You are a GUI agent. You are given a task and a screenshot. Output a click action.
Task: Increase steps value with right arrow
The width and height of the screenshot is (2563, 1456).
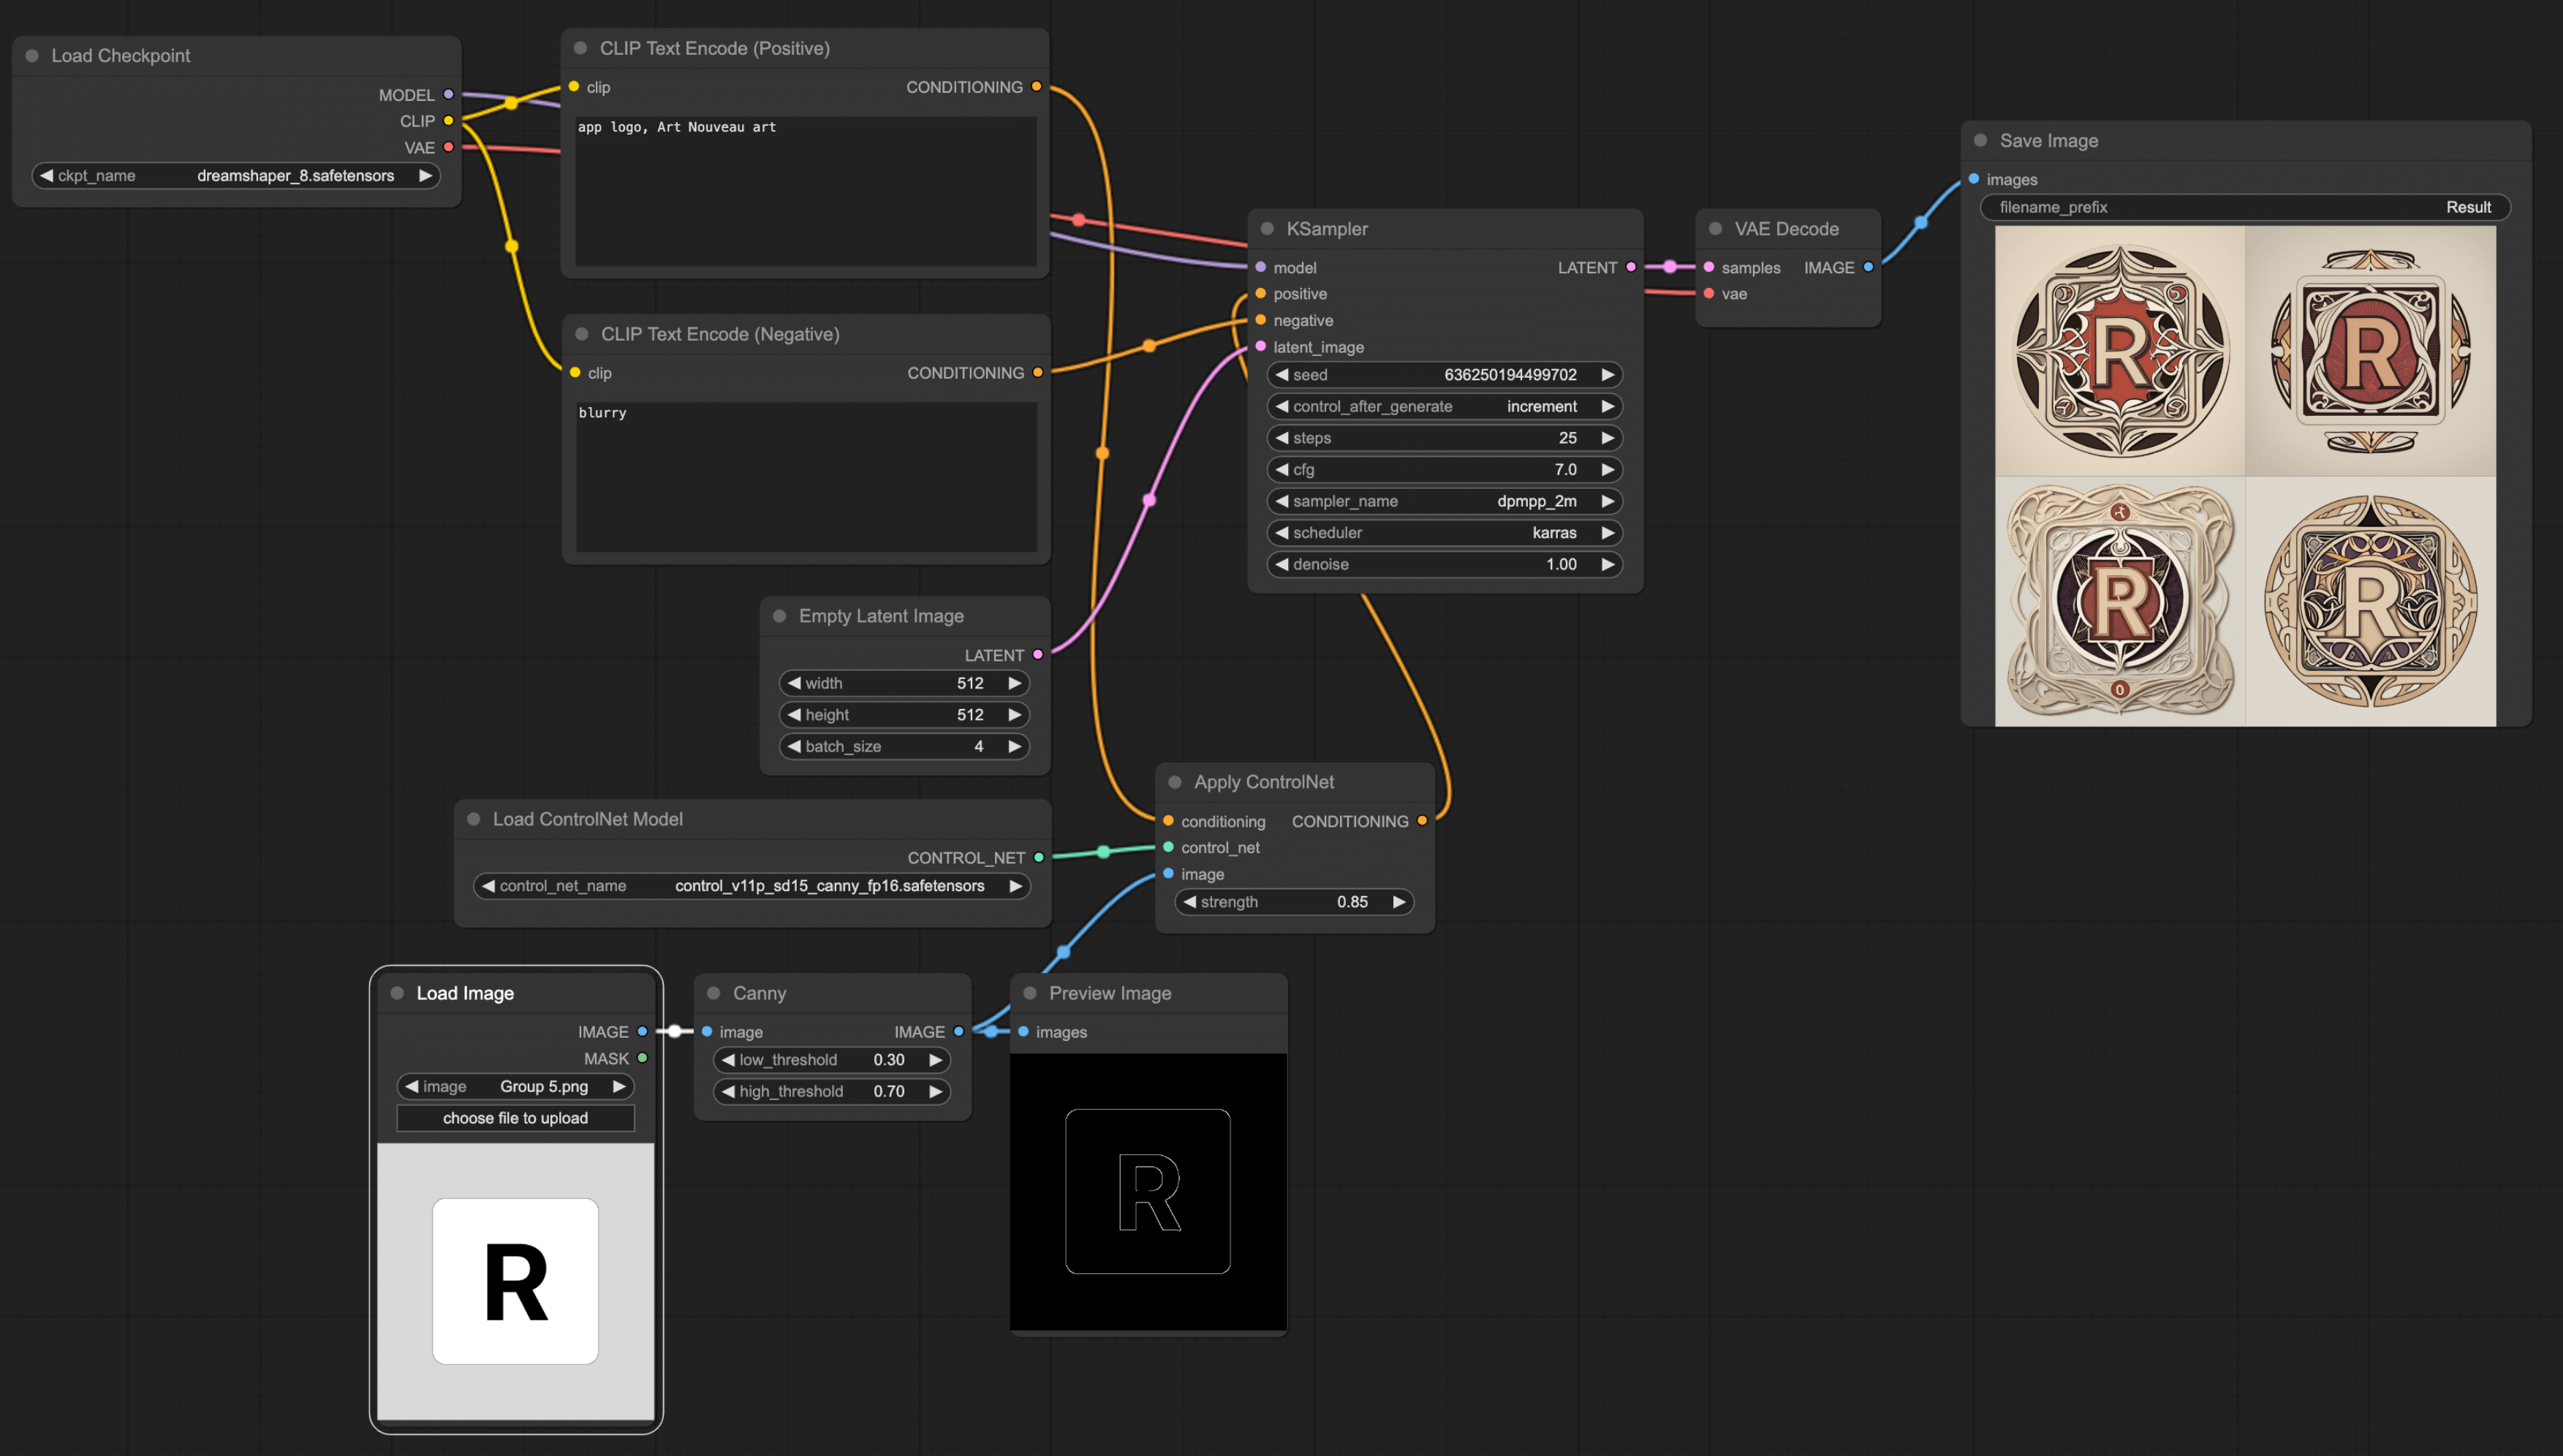pos(1607,438)
